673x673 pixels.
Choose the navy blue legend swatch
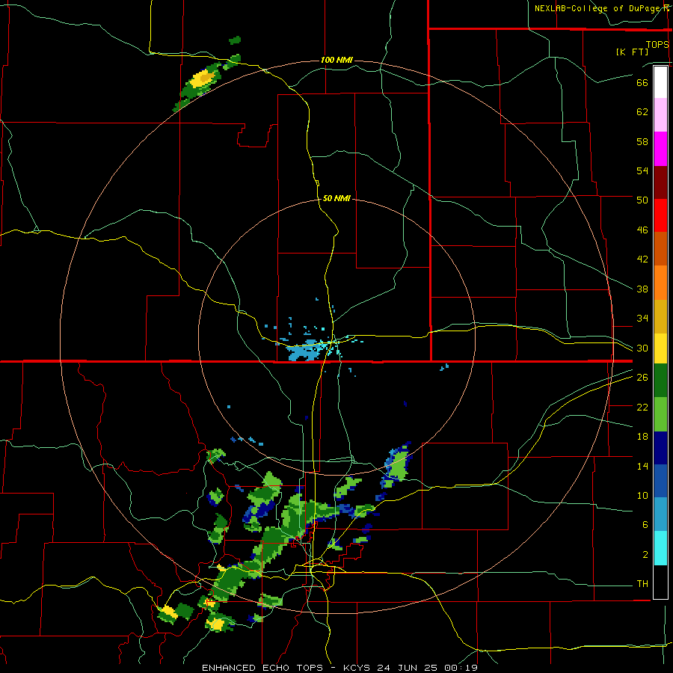pyautogui.click(x=660, y=448)
